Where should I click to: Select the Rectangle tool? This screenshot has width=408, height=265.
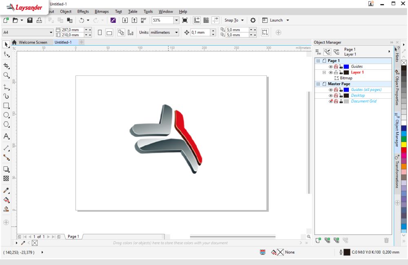[x=6, y=106]
